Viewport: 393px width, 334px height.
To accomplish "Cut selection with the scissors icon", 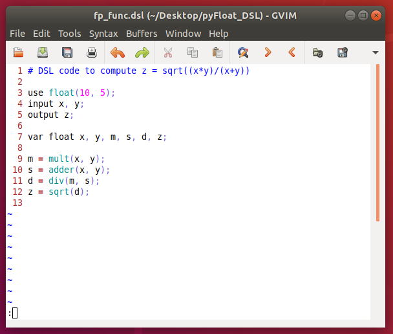I will [168, 52].
